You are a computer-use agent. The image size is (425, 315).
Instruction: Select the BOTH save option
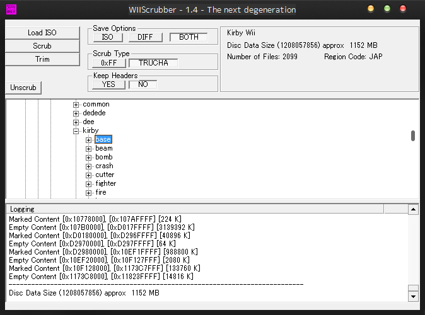point(189,37)
